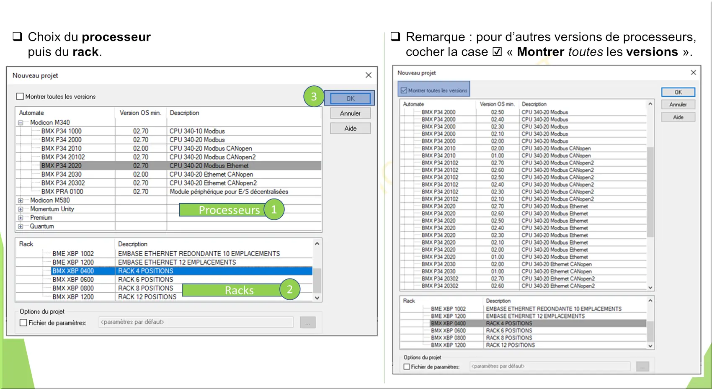712x389 pixels.
Task: Click the parameters file field in left dialog
Action: (x=196, y=322)
